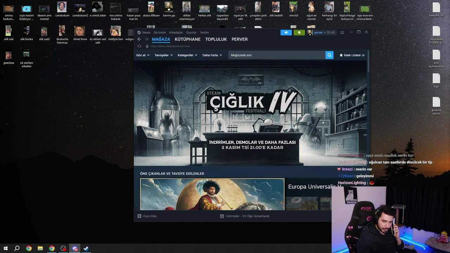450x253 pixels.
Task: Switch Steam to Big Picture mode
Action: pos(342,32)
